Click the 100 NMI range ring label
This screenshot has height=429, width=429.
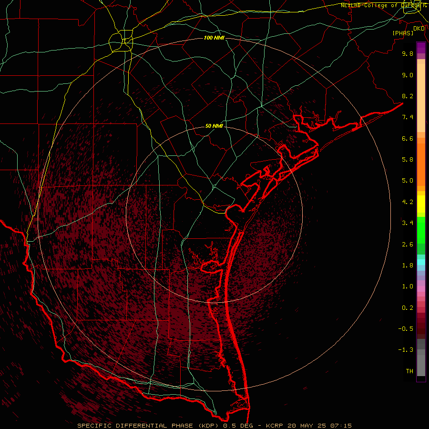(x=214, y=38)
